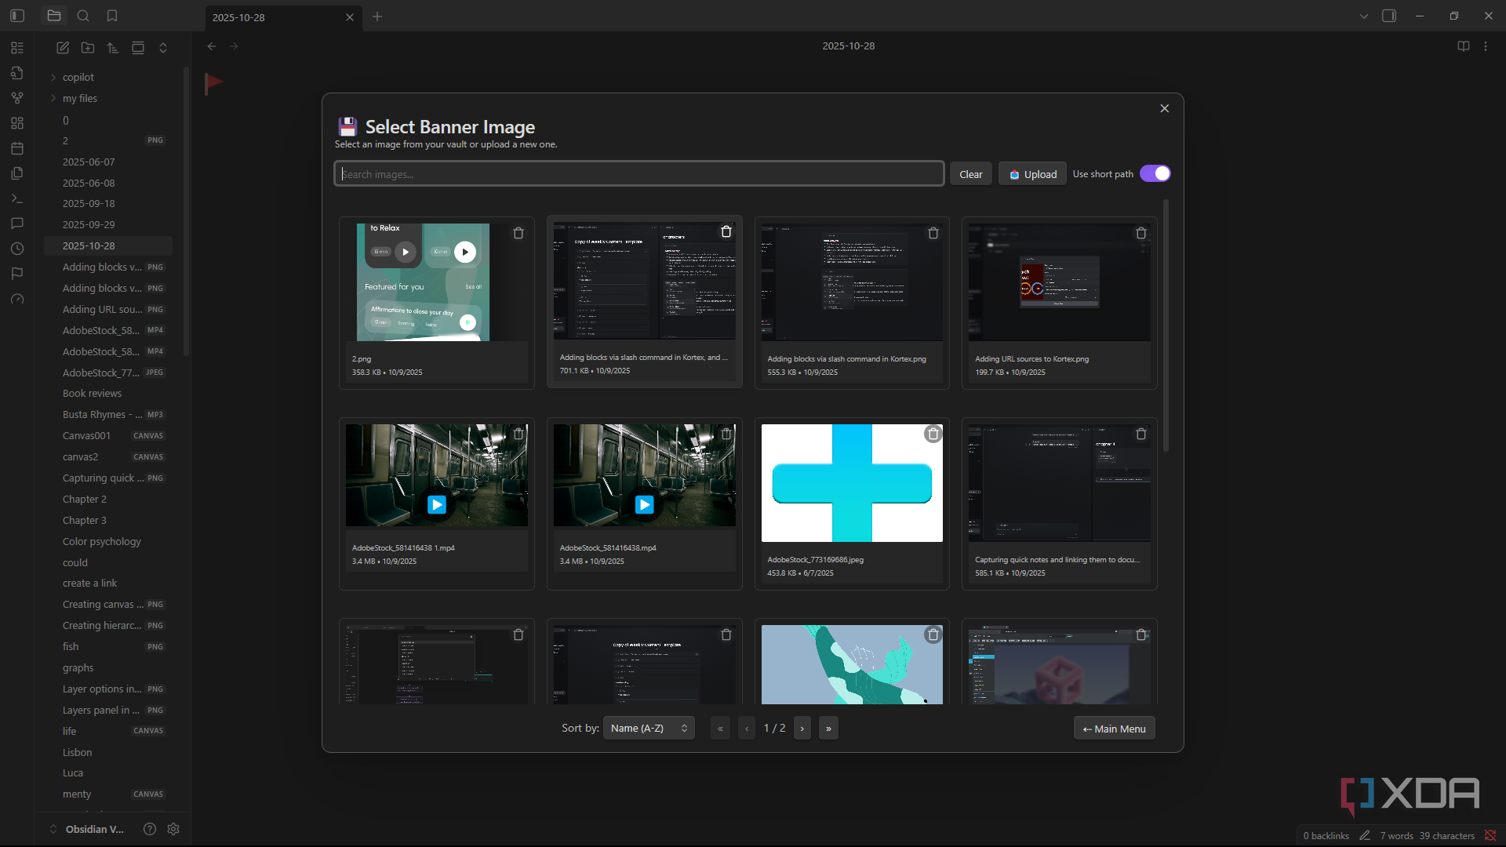Open the Busta Rhymes MP3 file

(x=108, y=414)
